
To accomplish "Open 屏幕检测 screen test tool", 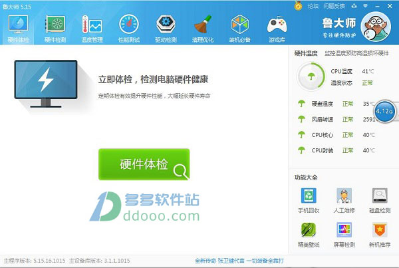I will 344,235.
